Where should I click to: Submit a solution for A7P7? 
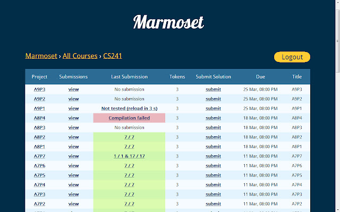click(214, 156)
